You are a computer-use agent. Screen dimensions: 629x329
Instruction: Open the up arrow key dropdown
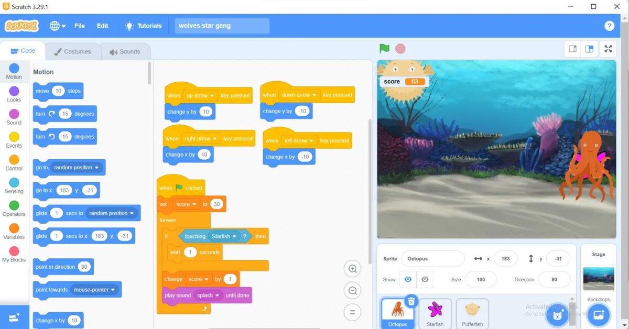tap(200, 96)
